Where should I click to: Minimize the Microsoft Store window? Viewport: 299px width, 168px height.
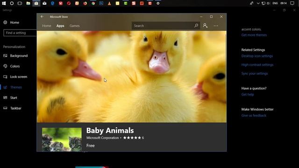(201, 17)
